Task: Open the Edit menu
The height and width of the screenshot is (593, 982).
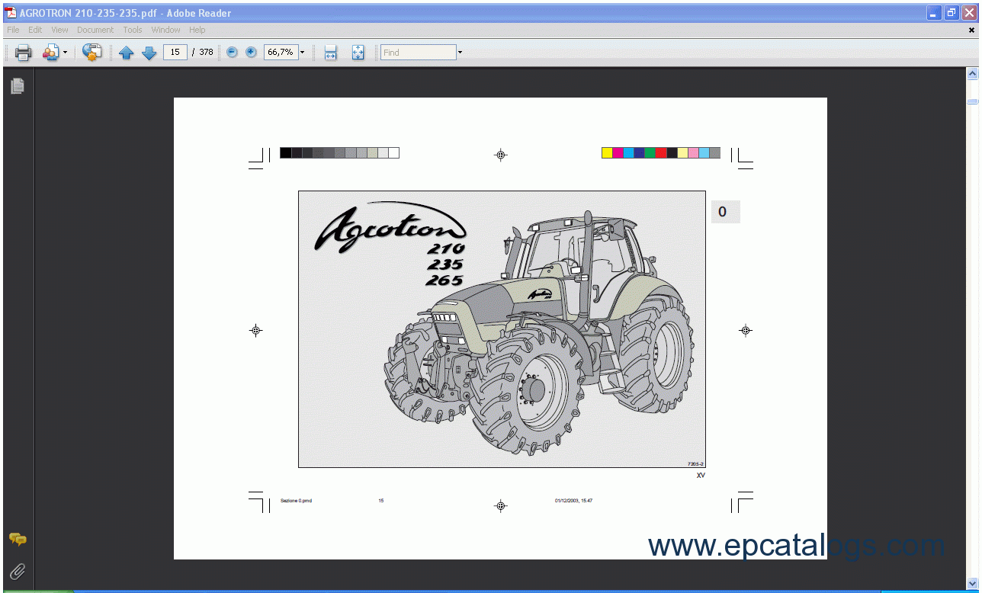Action: click(x=35, y=30)
